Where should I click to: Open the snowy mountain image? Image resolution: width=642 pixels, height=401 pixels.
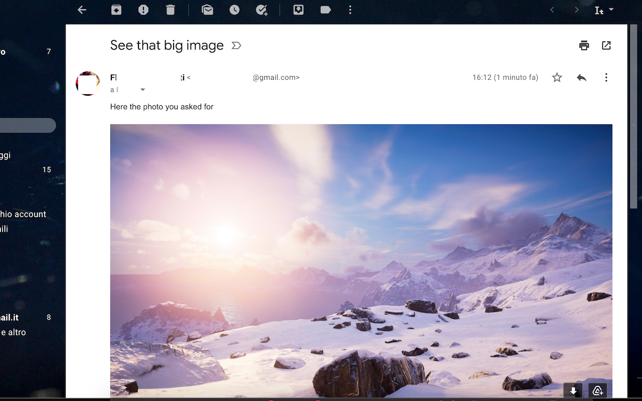[361, 261]
